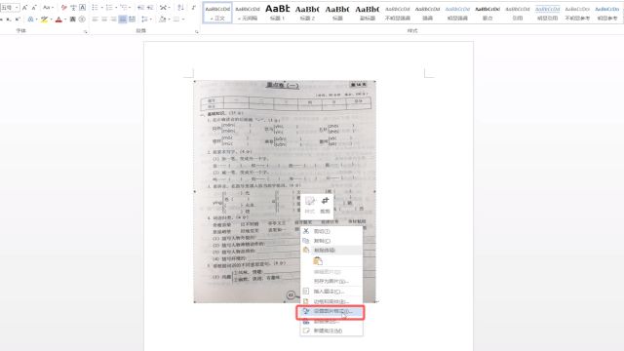Choose 剪切 Cut from context menu
Image resolution: width=624 pixels, height=351 pixels.
pos(331,231)
